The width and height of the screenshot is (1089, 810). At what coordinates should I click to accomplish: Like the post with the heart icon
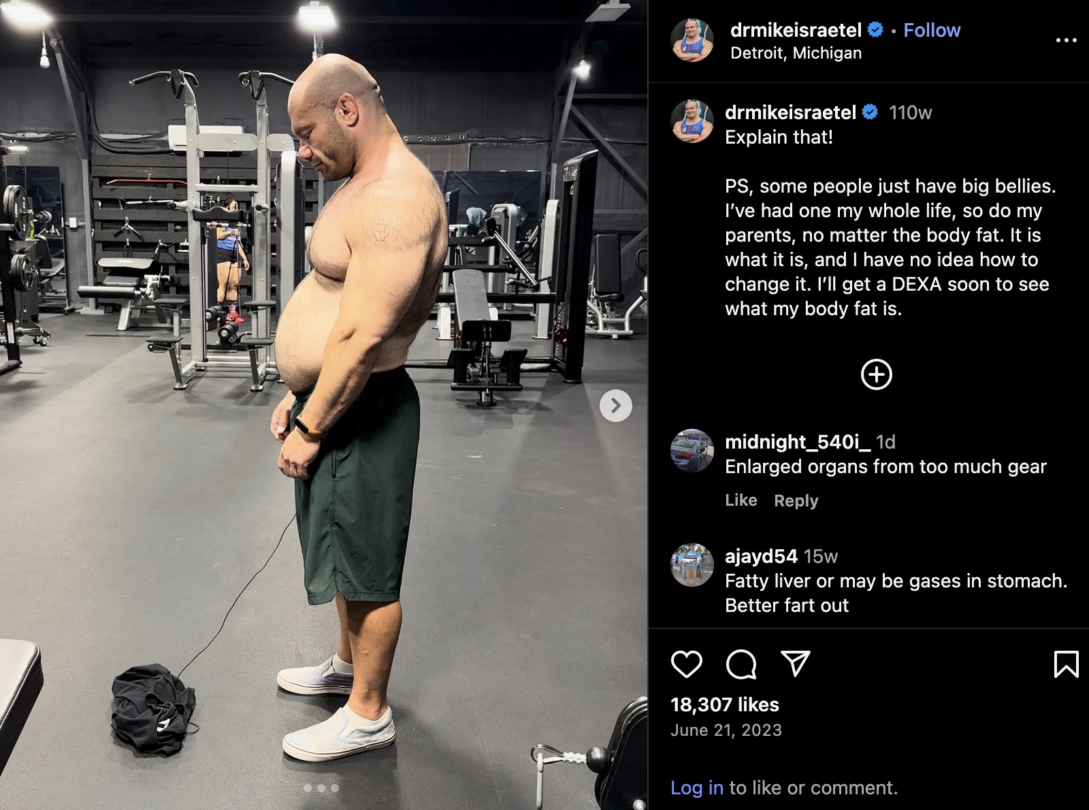click(686, 664)
